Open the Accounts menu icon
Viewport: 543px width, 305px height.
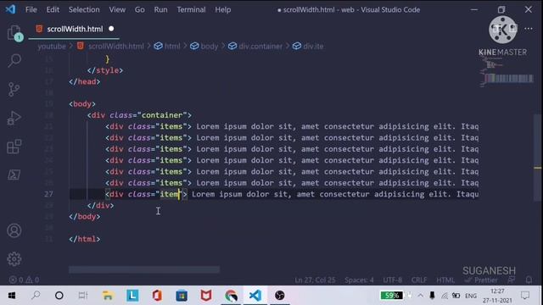tap(14, 230)
